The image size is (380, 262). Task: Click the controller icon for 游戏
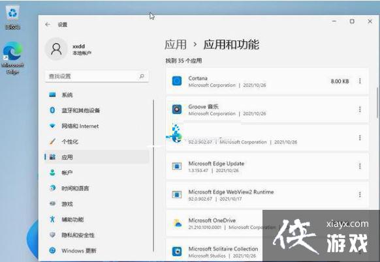click(52, 204)
